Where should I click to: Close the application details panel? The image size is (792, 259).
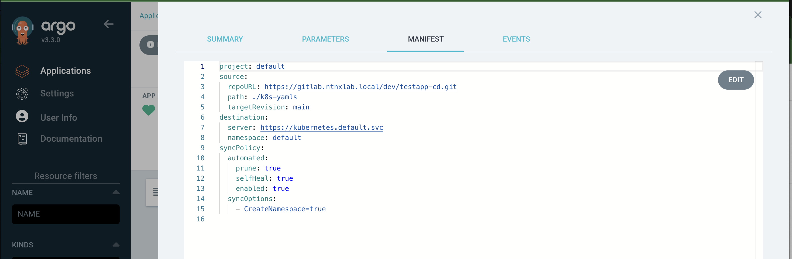(x=758, y=15)
